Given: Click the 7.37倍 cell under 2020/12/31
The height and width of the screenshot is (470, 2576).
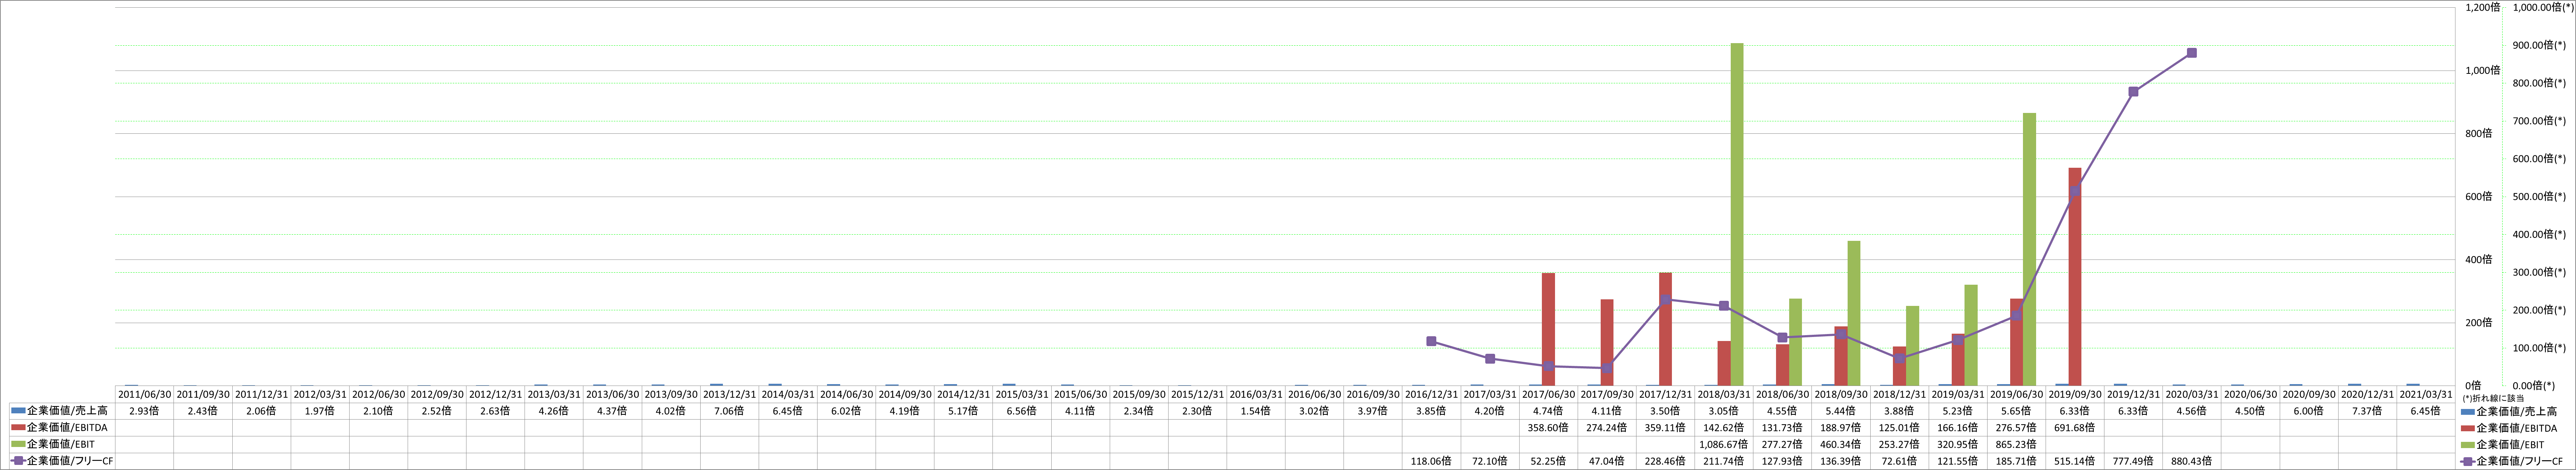Looking at the screenshot, I should point(2367,411).
